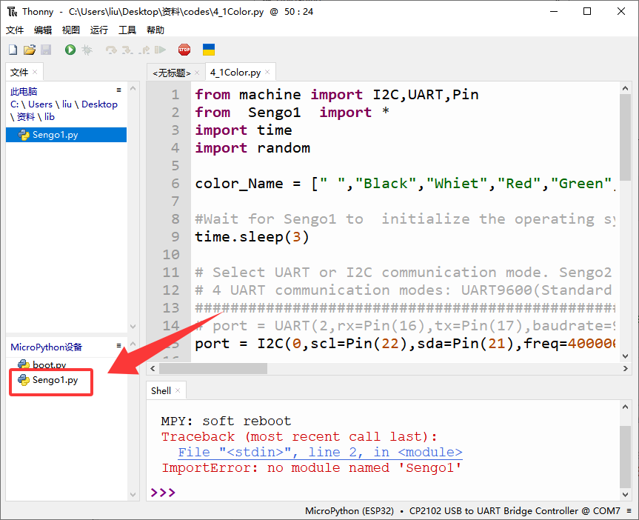Select the 4_1Color.py editor tab
Image resolution: width=639 pixels, height=520 pixels.
[x=235, y=72]
